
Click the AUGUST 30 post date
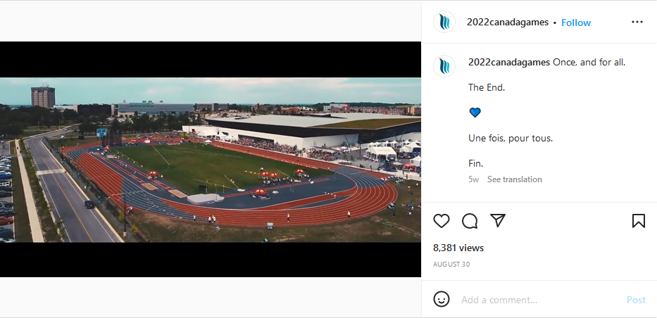[451, 265]
